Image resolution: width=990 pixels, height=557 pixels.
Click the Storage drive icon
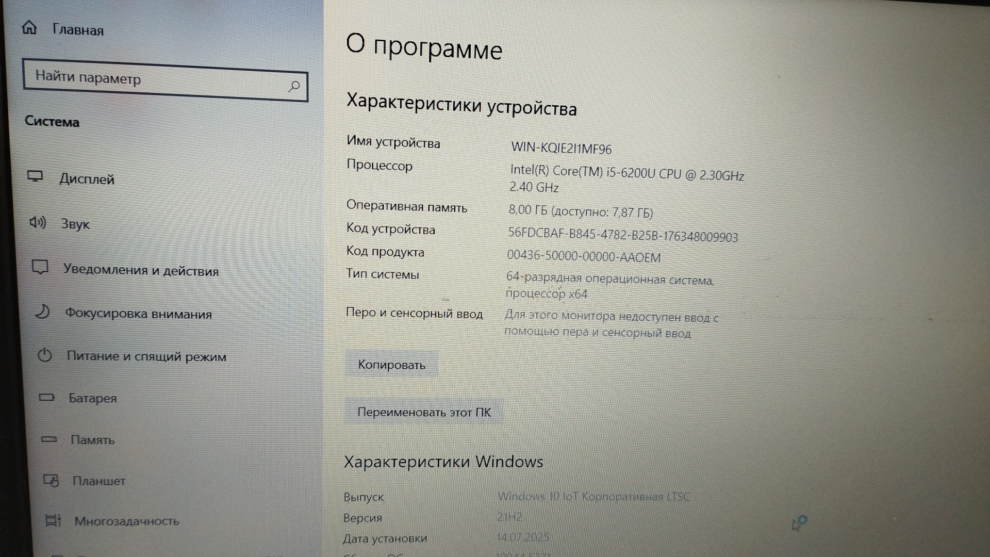click(x=49, y=439)
